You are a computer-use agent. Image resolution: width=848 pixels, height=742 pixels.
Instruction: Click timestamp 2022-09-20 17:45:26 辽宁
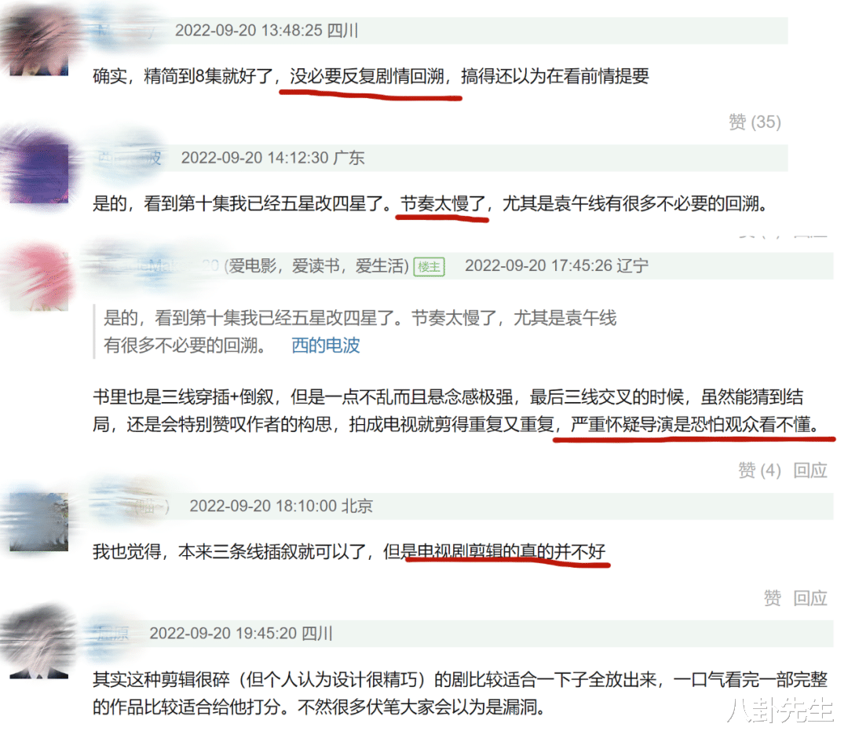[x=557, y=266]
